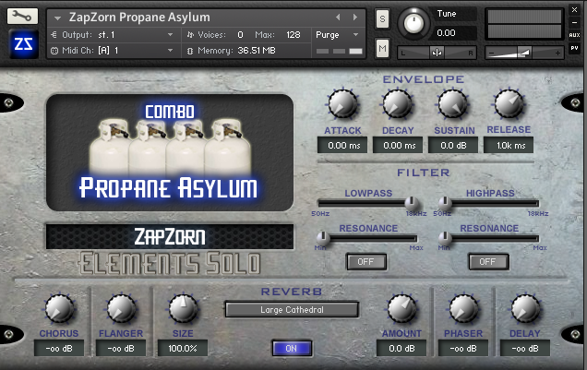Click the Highpass Resonance slider handle

click(444, 237)
